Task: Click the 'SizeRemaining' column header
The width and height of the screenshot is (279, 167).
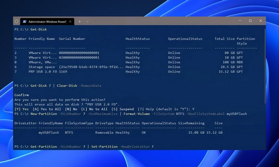Action: pyautogui.click(x=191, y=123)
